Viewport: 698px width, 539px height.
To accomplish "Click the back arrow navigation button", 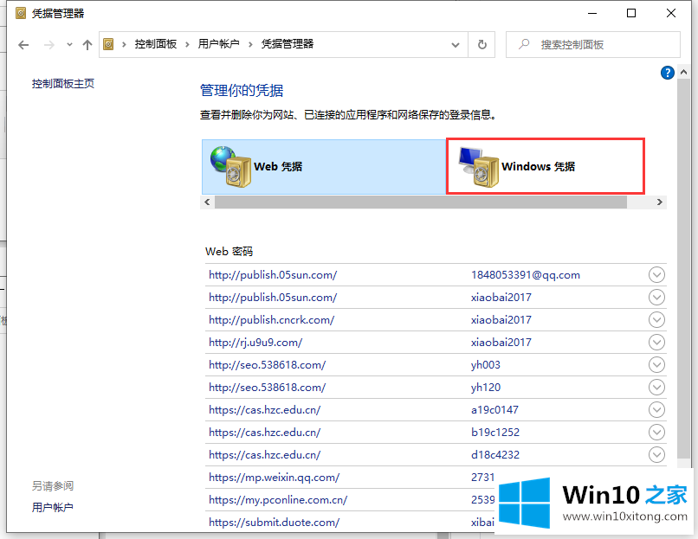I will (23, 44).
